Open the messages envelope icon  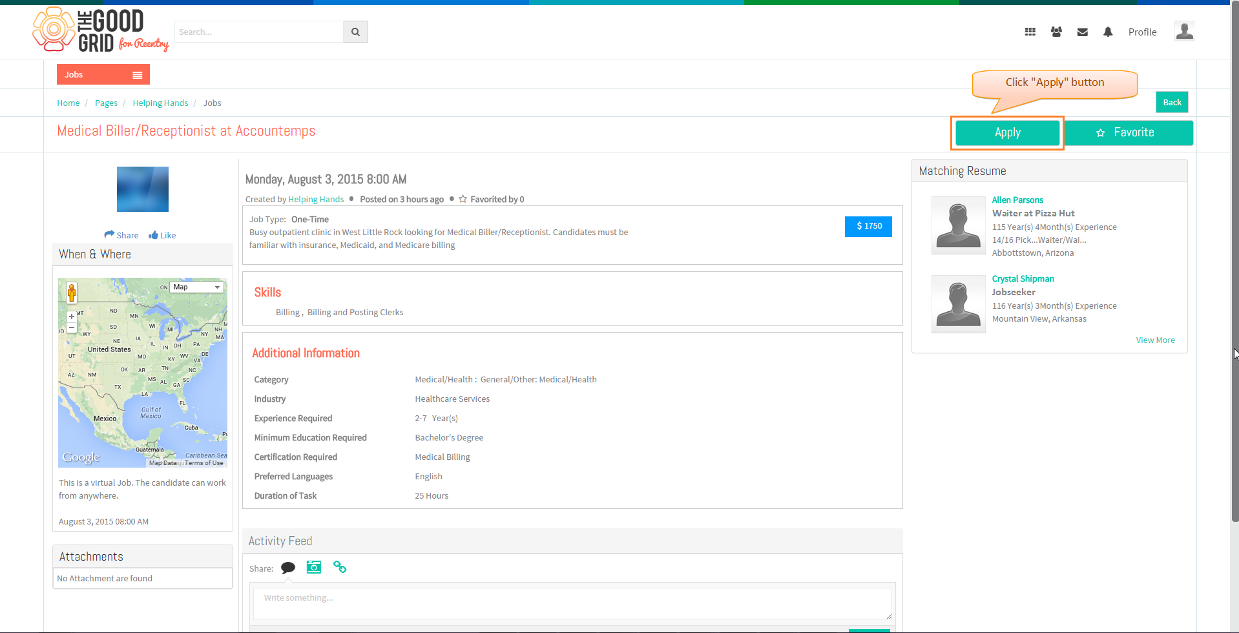click(x=1083, y=32)
